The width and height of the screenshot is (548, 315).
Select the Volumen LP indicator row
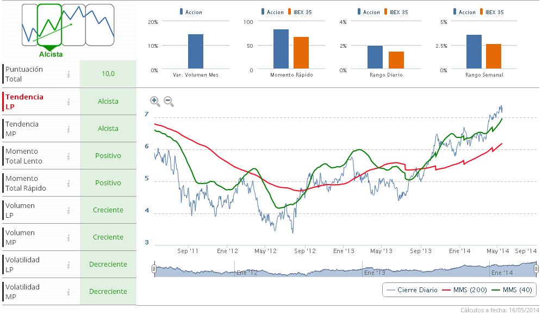point(69,210)
